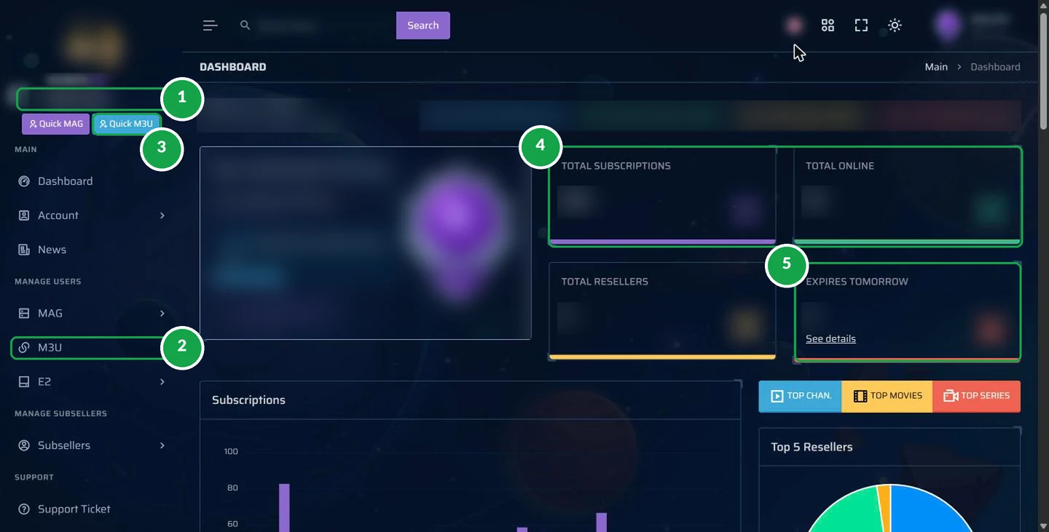The height and width of the screenshot is (532, 1049).
Task: Expand the Account submenu chevron
Action: [162, 215]
